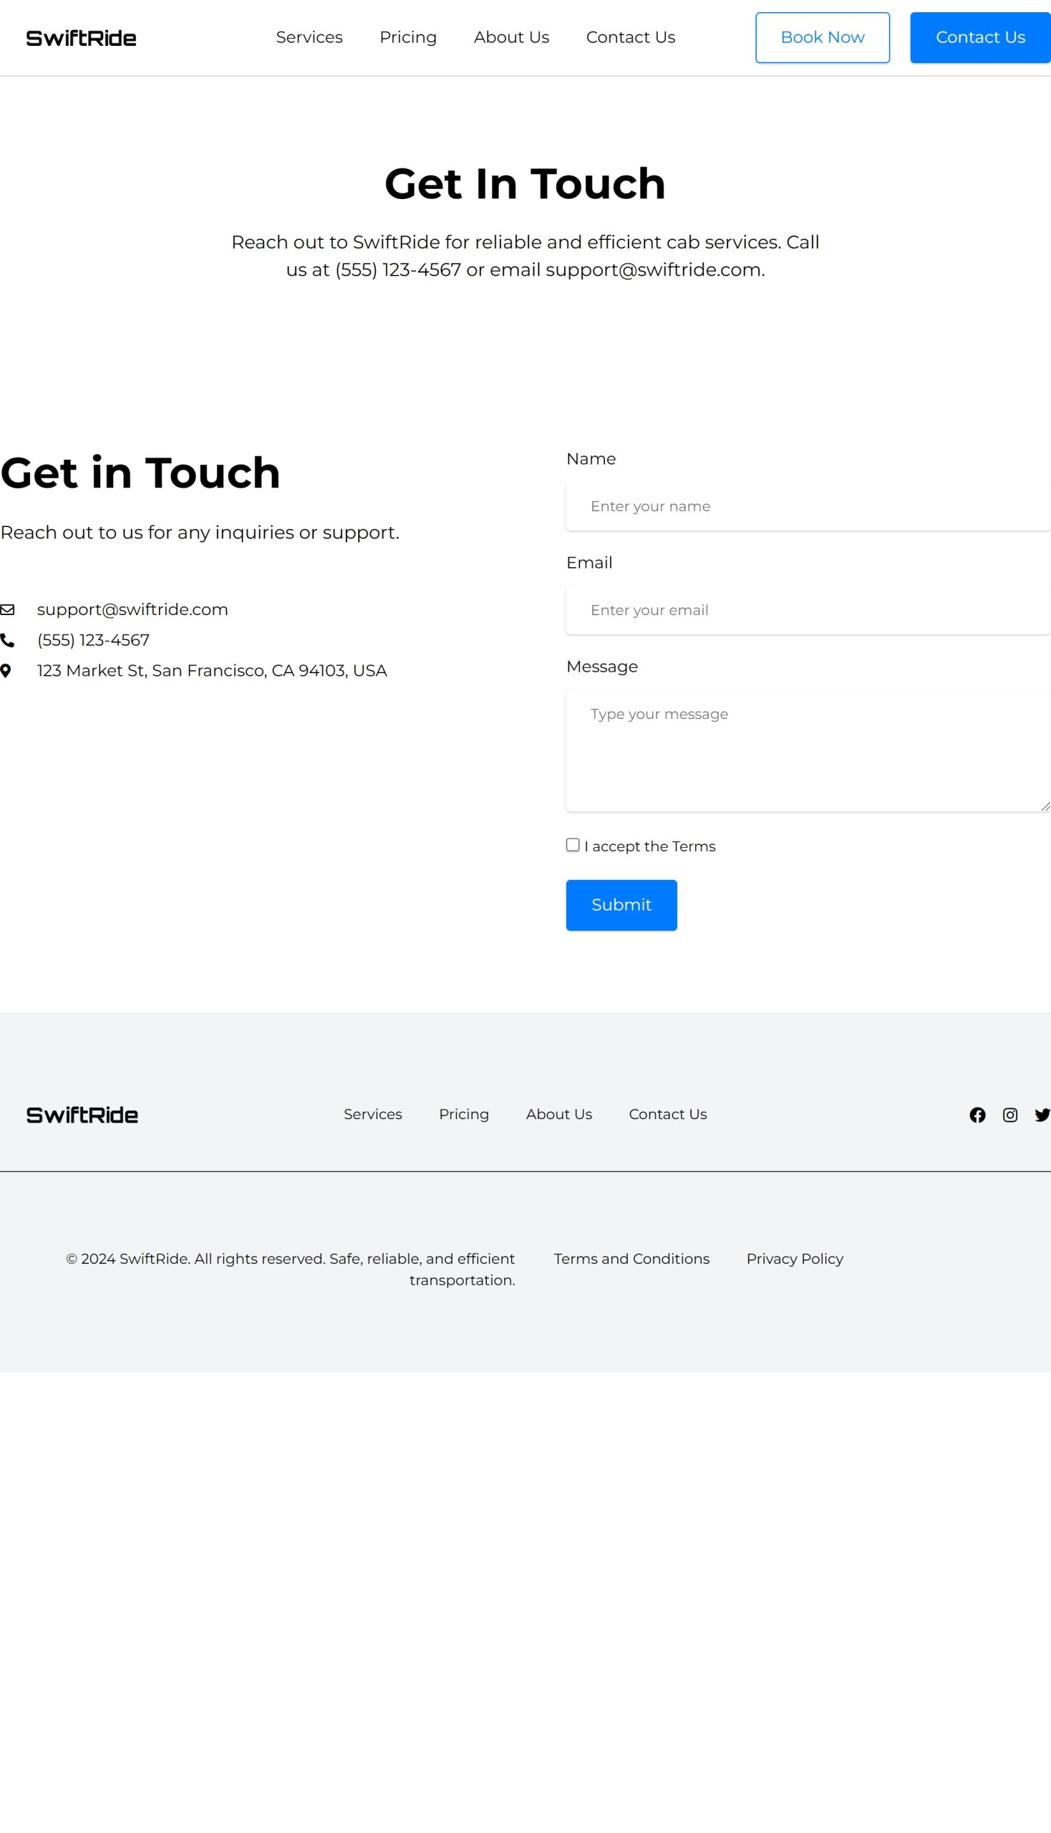Click the © 2024 SwiftRide copyright text
The image size is (1051, 1833).
tap(290, 1269)
